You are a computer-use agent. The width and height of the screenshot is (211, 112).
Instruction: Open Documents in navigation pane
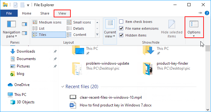pos(26,59)
